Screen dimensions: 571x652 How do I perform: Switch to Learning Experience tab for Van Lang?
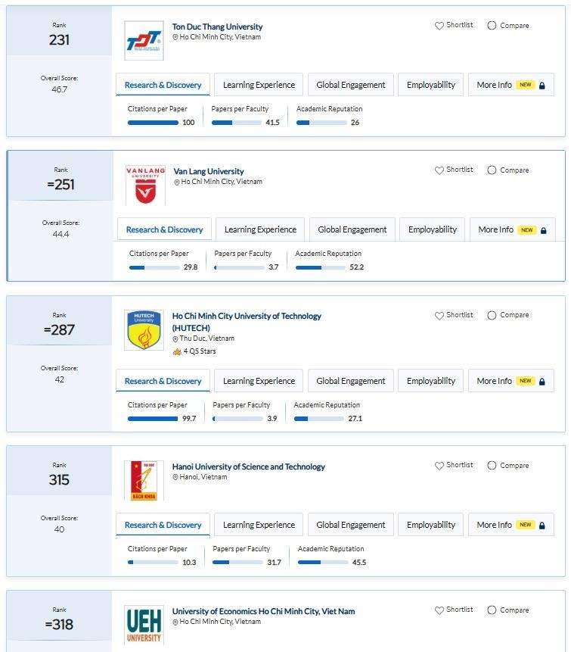(x=260, y=229)
